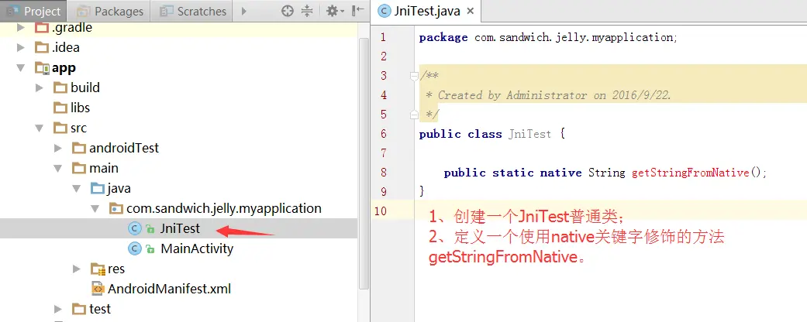This screenshot has width=807, height=322.
Task: Expand the .gradle folder
Action: [21, 28]
